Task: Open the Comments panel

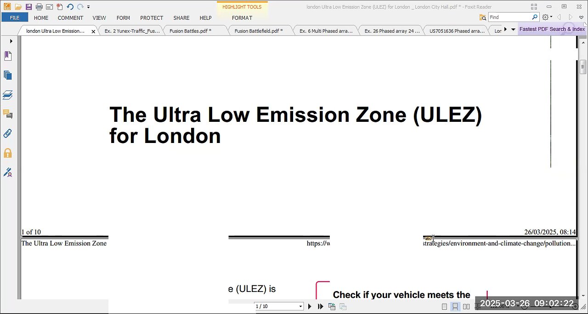Action: 8,114
